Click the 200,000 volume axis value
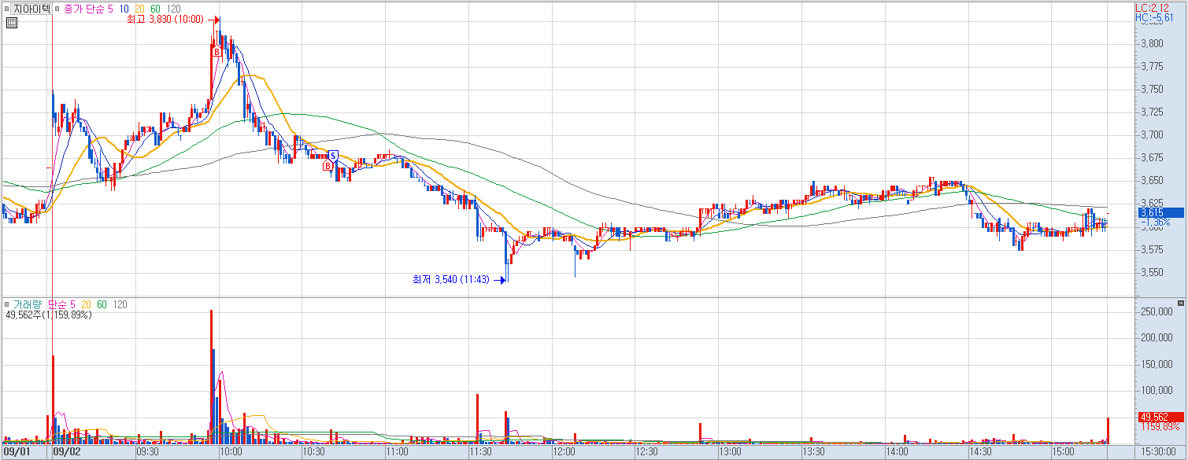This screenshot has height=460, width=1188. pos(1157,337)
